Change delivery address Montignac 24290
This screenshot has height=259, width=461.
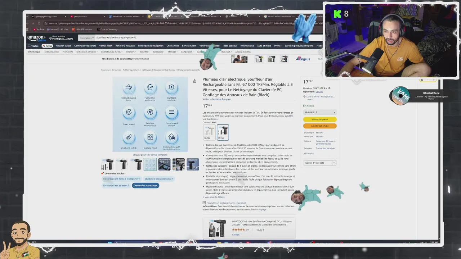pos(61,38)
